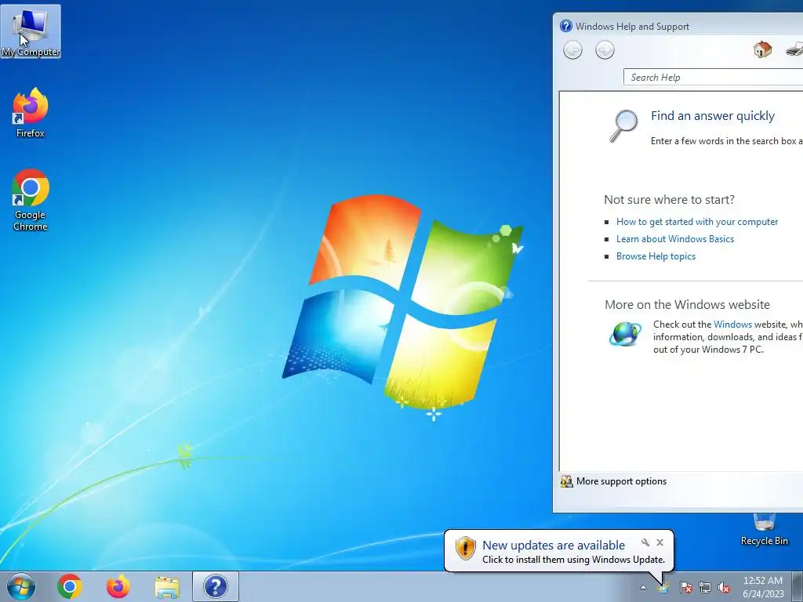Viewport: 803px width, 602px height.
Task: Open the Windows Start menu
Action: click(x=21, y=586)
